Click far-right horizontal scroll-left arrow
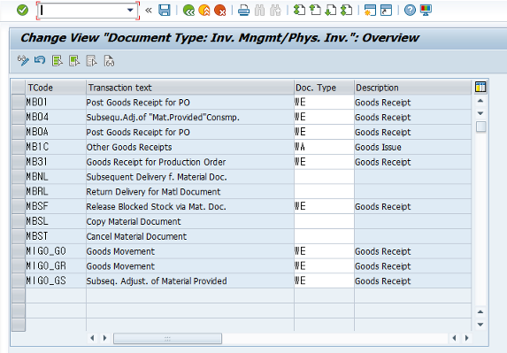The height and width of the screenshot is (353, 507). pos(454,338)
